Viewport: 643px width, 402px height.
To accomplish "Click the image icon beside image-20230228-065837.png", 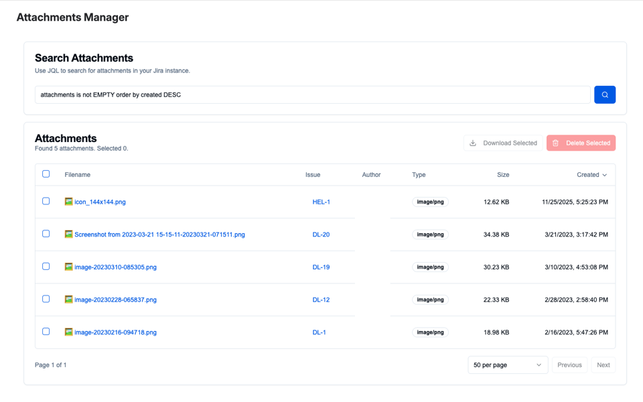I will (x=68, y=299).
